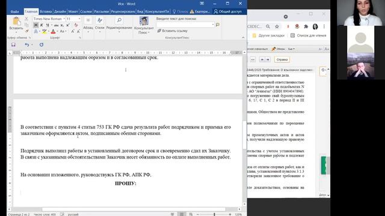
Task: Undo last action in quick access toolbar
Action: click(26, 45)
